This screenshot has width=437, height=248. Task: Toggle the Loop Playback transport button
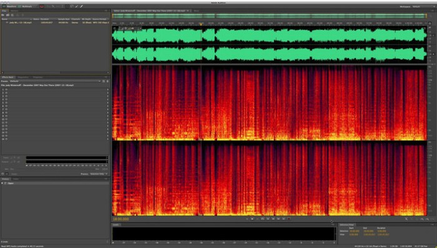(263, 219)
